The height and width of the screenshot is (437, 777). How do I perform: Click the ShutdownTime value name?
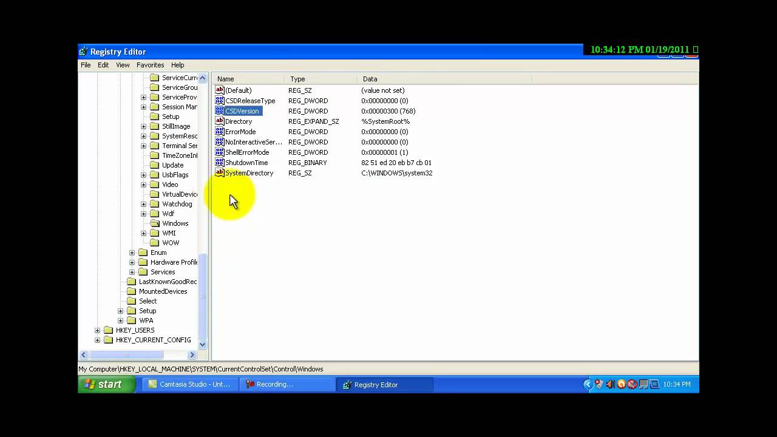coord(246,163)
